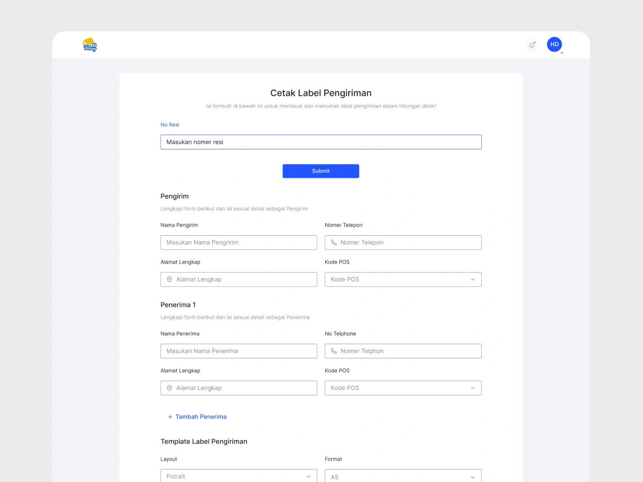Click the Tambah Penerima link

[201, 417]
